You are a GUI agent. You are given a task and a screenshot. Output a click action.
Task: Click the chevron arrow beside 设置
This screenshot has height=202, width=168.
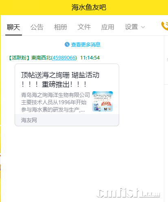coord(143,27)
